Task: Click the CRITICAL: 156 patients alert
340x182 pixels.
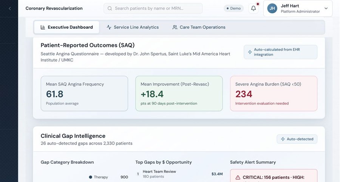Action: 274,176
